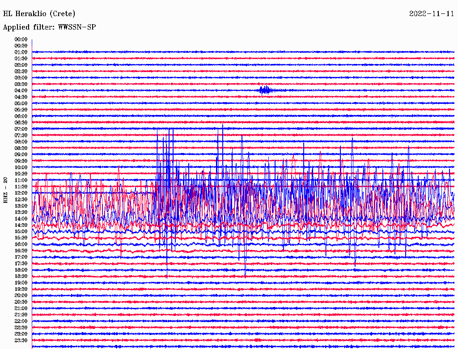This screenshot has width=458, height=349.
Task: Click the 11:00 time label
Action: pos(21,180)
